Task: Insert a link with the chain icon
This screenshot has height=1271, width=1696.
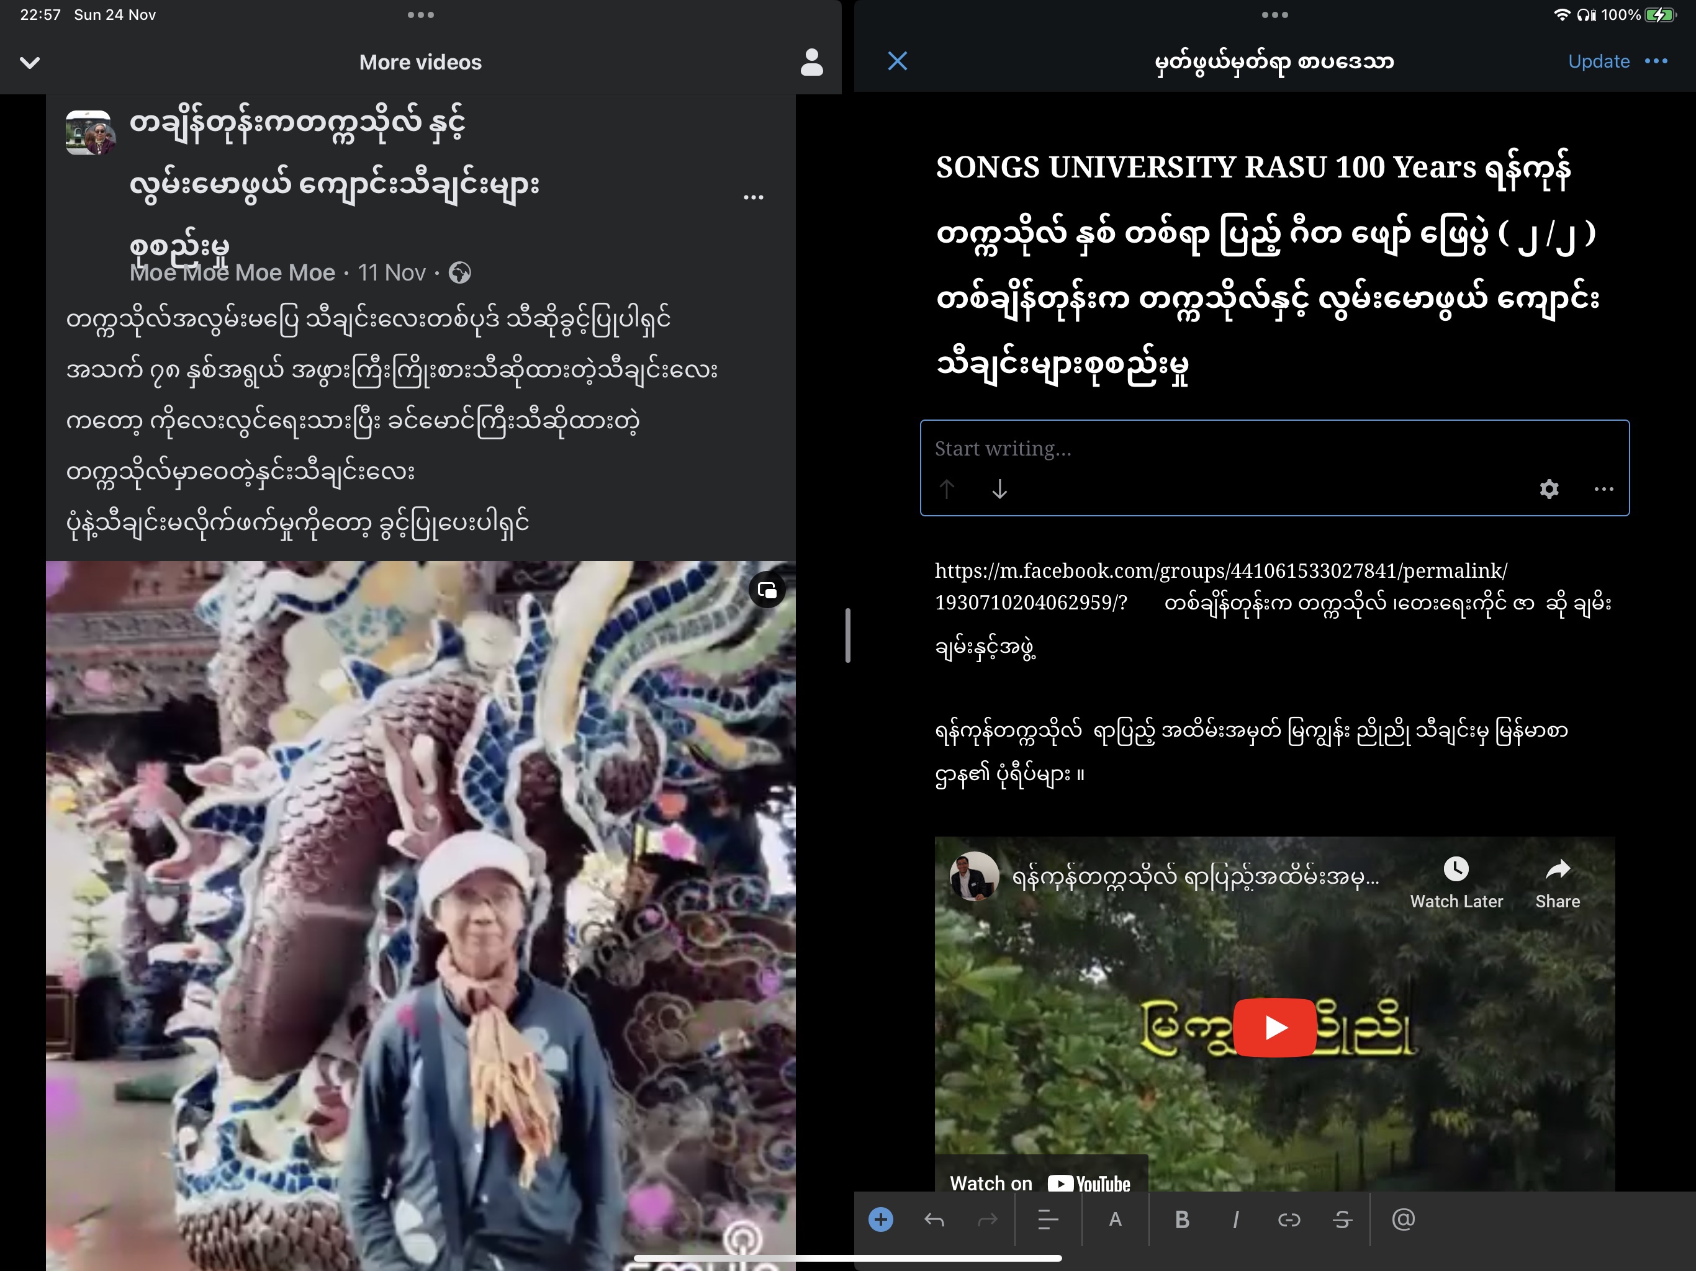Action: tap(1289, 1219)
